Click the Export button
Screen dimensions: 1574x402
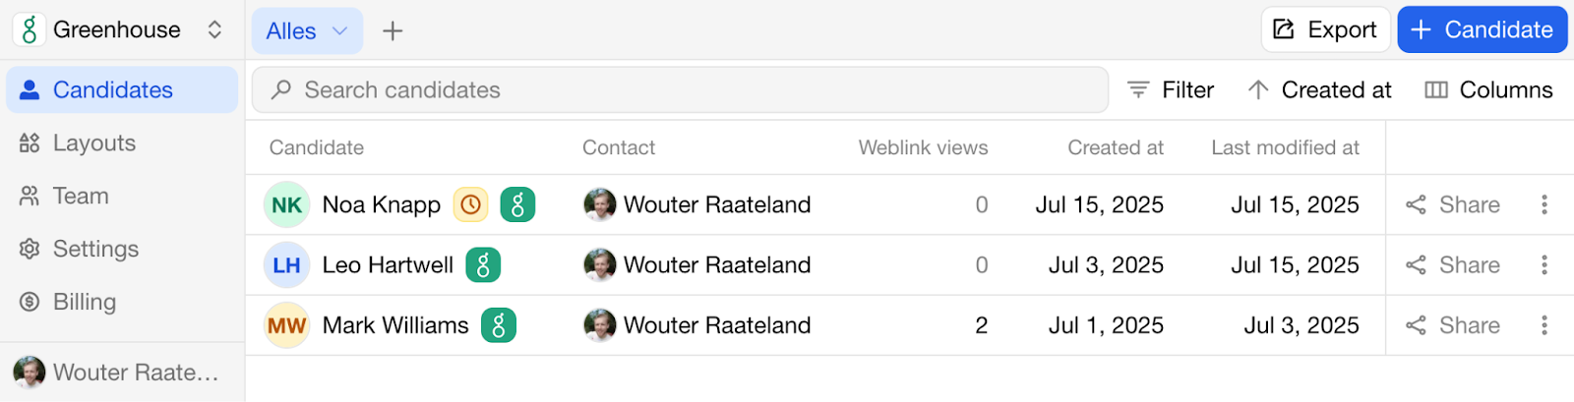click(1325, 29)
